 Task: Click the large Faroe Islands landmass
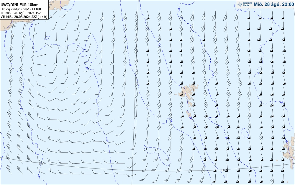point(187,91)
